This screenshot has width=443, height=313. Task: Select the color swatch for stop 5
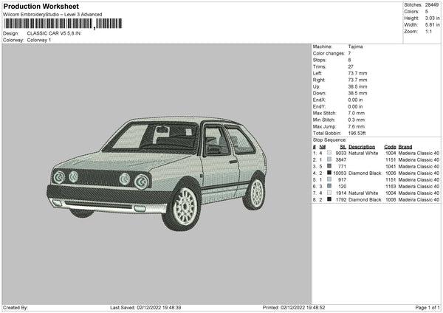328,179
